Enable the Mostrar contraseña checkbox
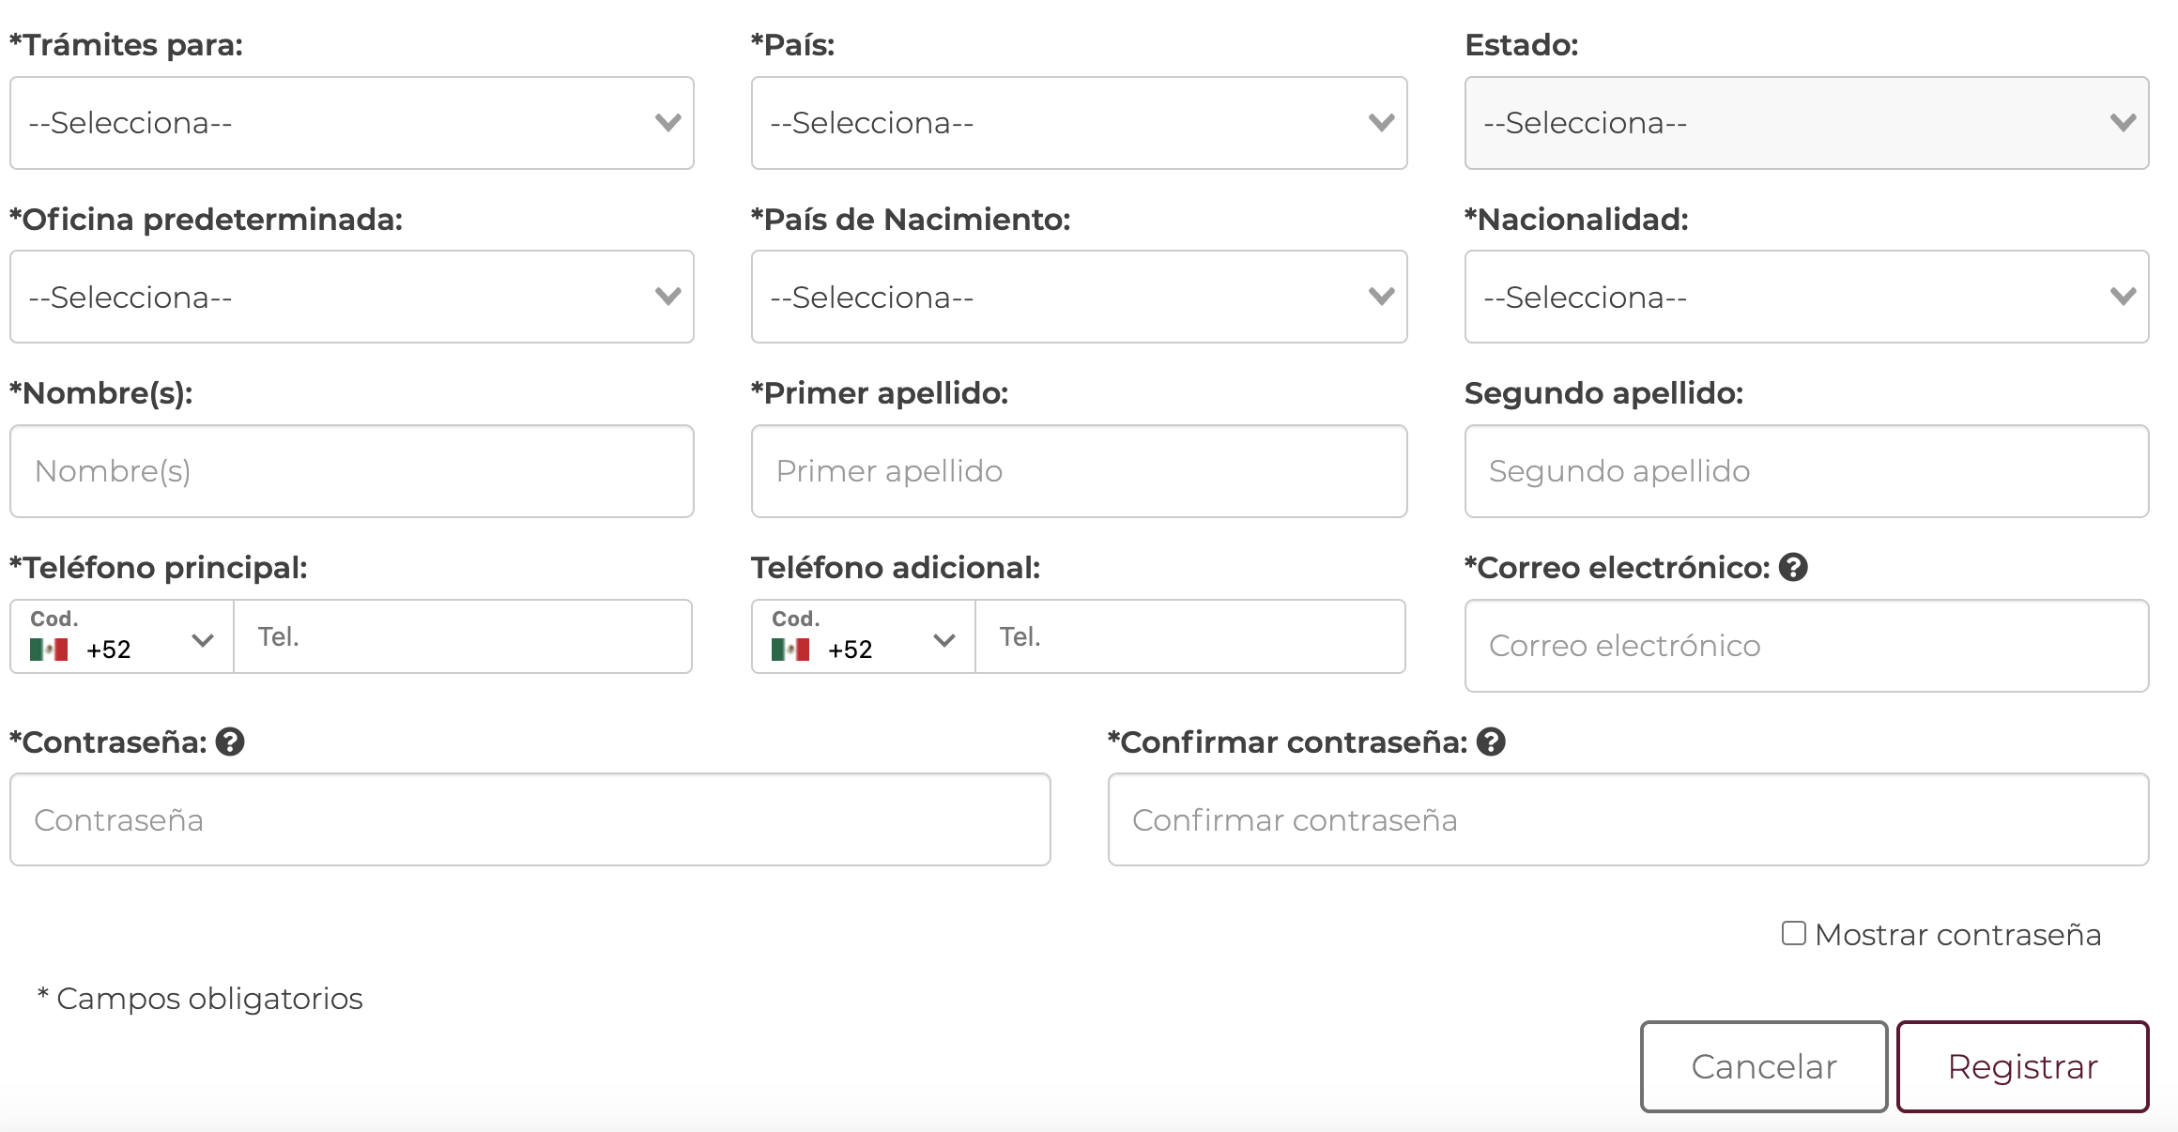The width and height of the screenshot is (2178, 1132). [1794, 933]
